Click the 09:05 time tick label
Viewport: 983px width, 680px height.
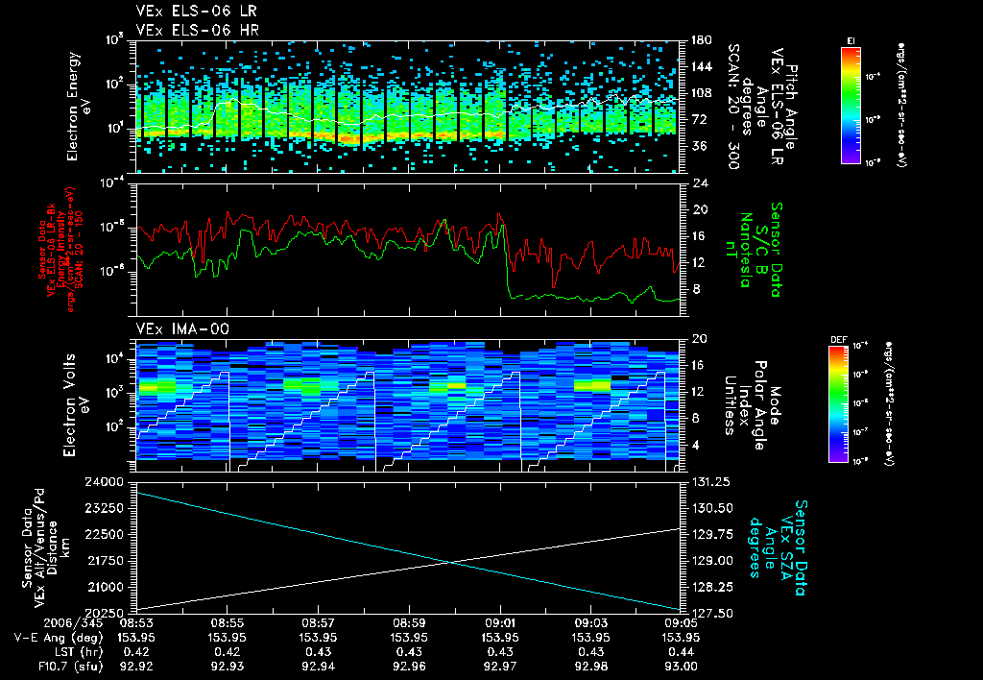[x=682, y=623]
